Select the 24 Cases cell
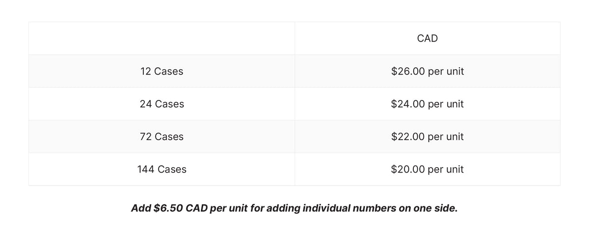 (x=161, y=104)
